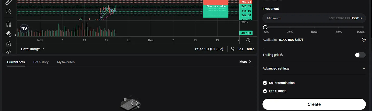Toggle stay in drawing mode pencil-lock
This screenshot has height=111, width=372.
coord(8,34)
